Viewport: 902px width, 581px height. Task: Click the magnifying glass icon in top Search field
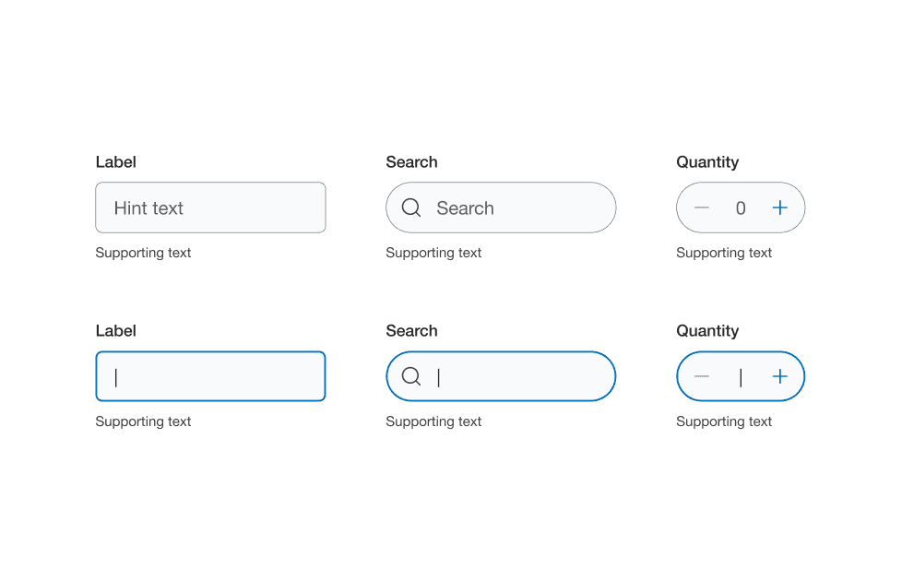coord(410,207)
